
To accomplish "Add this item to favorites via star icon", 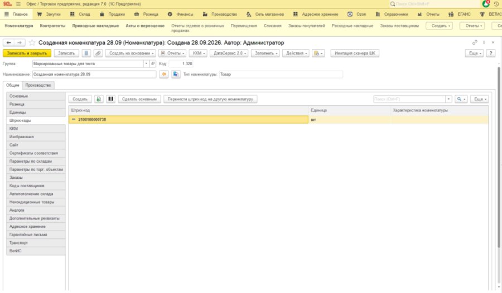I will click(32, 42).
